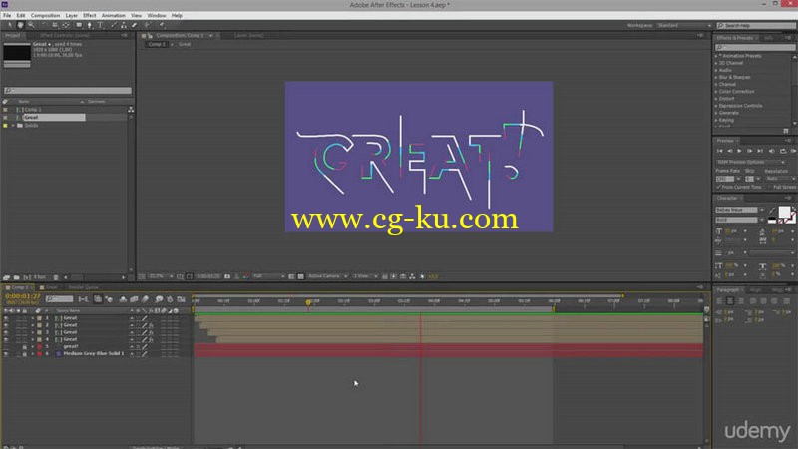Select the Puppet Pin tool

click(x=162, y=25)
